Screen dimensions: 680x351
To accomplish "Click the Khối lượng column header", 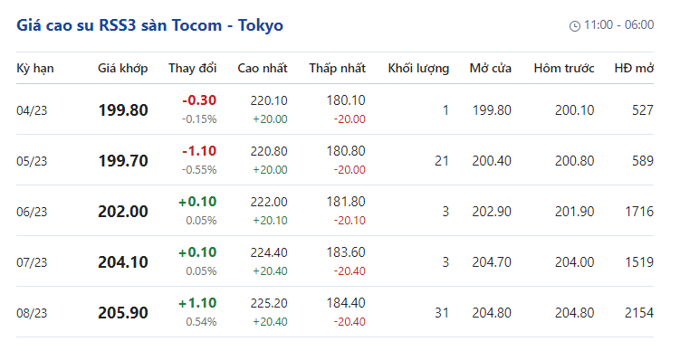I will click(418, 69).
